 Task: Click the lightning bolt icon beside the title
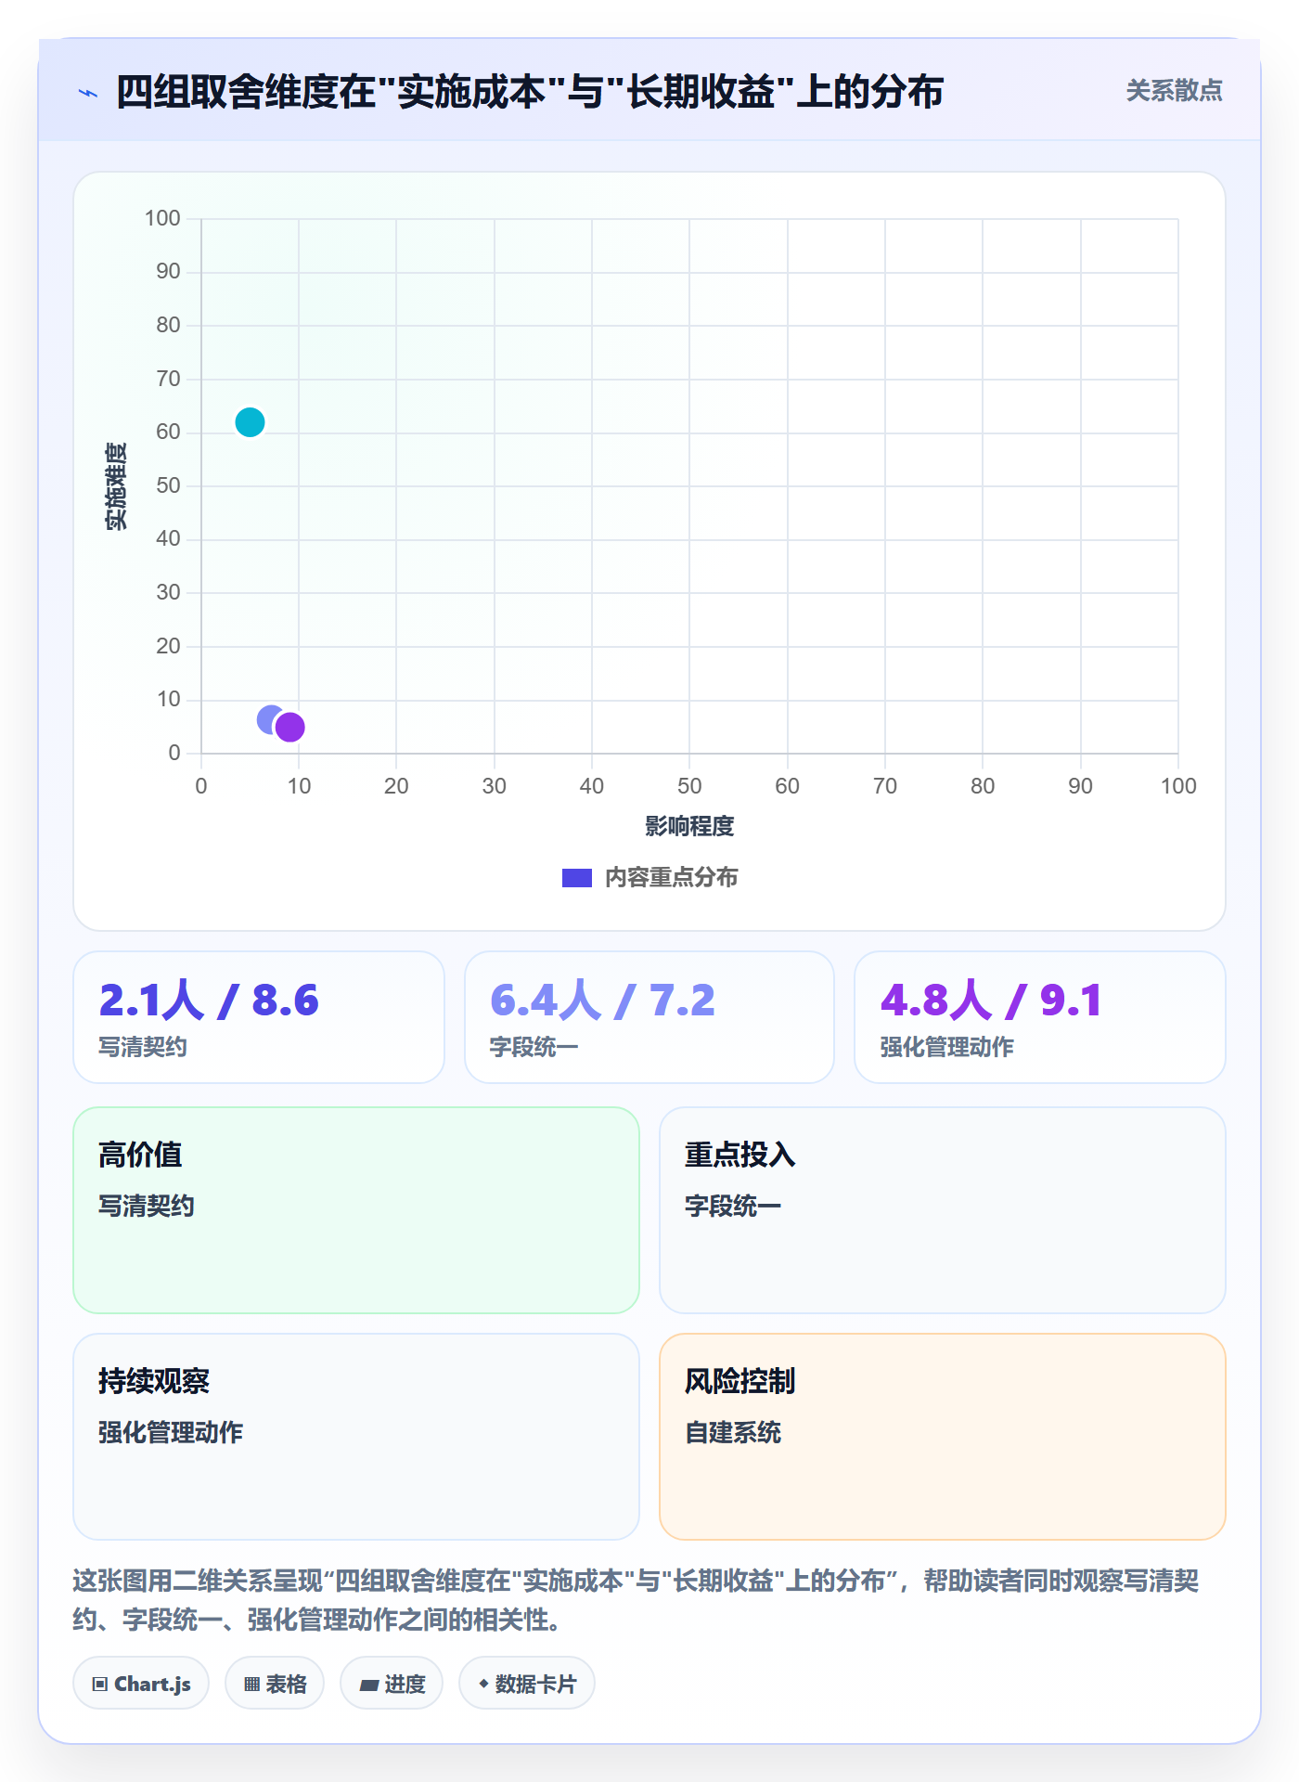88,93
